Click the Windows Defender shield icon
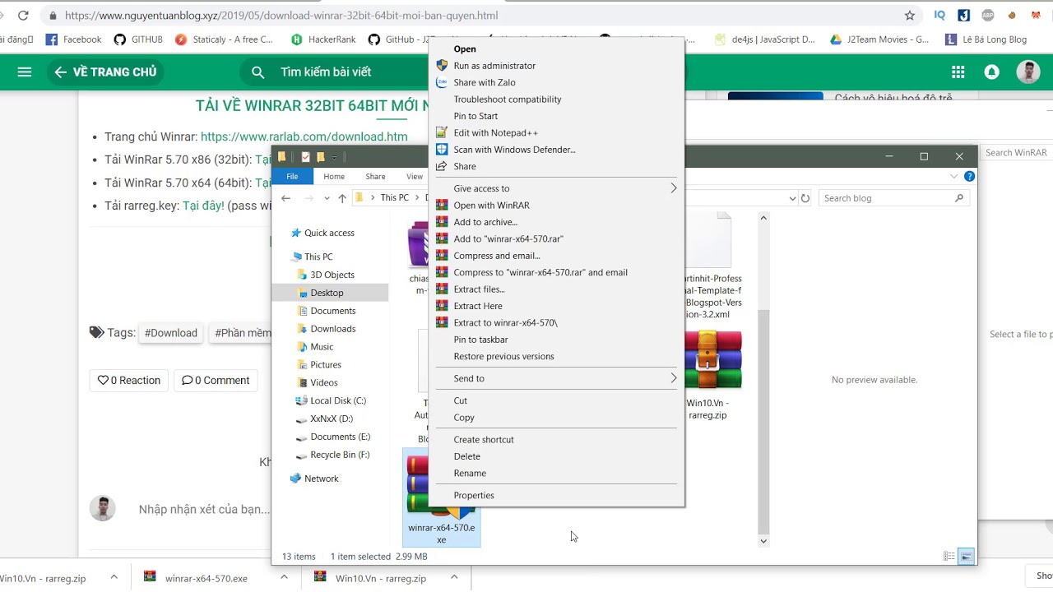1053x592 pixels. 442,150
